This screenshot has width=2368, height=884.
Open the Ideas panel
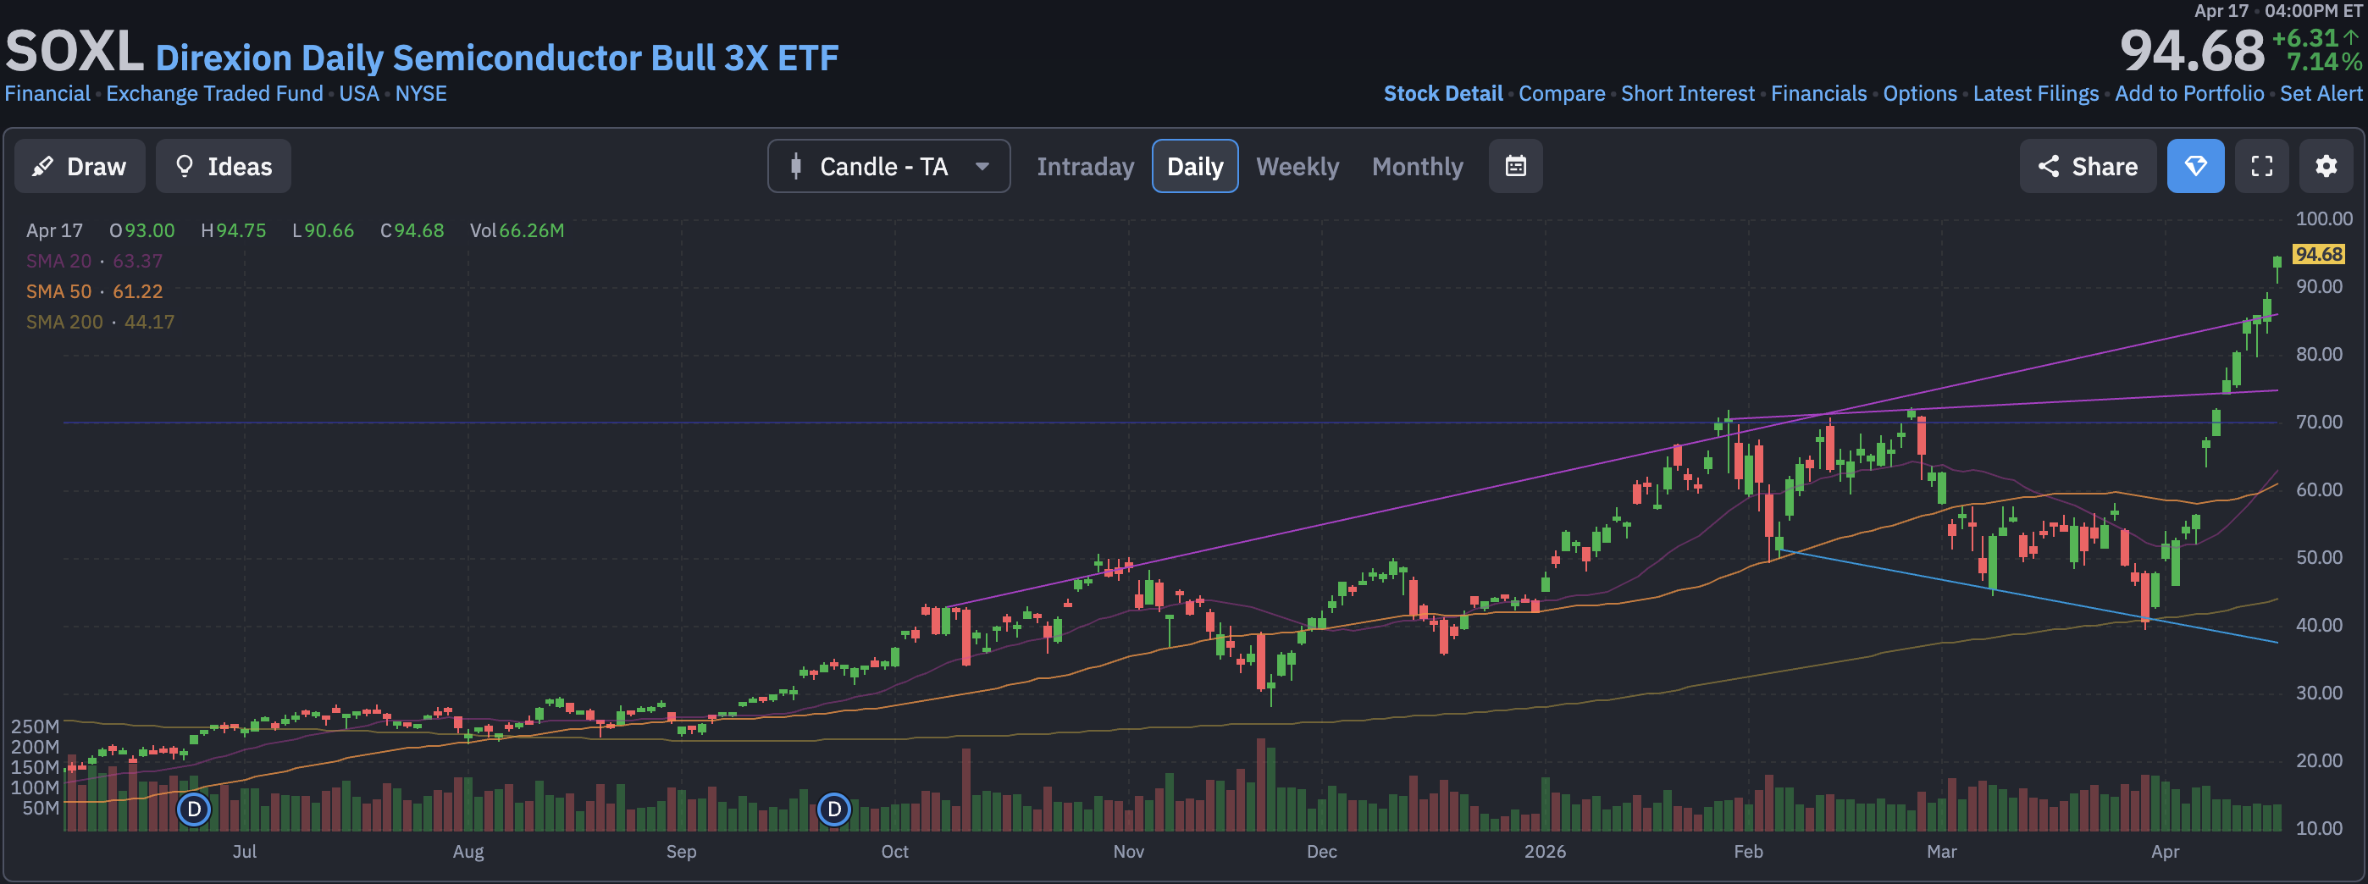[224, 166]
